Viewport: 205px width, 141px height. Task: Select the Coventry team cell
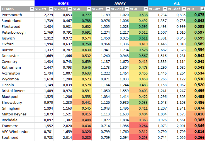tap(18, 61)
